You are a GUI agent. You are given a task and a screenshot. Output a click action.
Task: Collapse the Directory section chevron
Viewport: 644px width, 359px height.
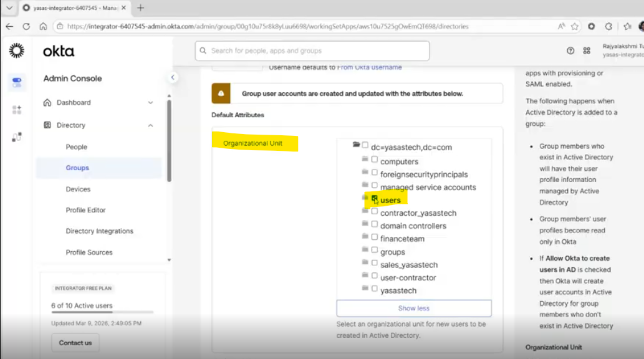[x=150, y=125]
